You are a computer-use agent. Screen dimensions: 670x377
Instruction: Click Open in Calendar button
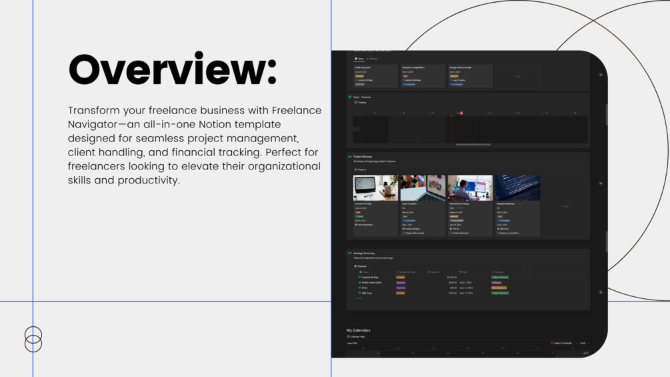click(x=561, y=343)
